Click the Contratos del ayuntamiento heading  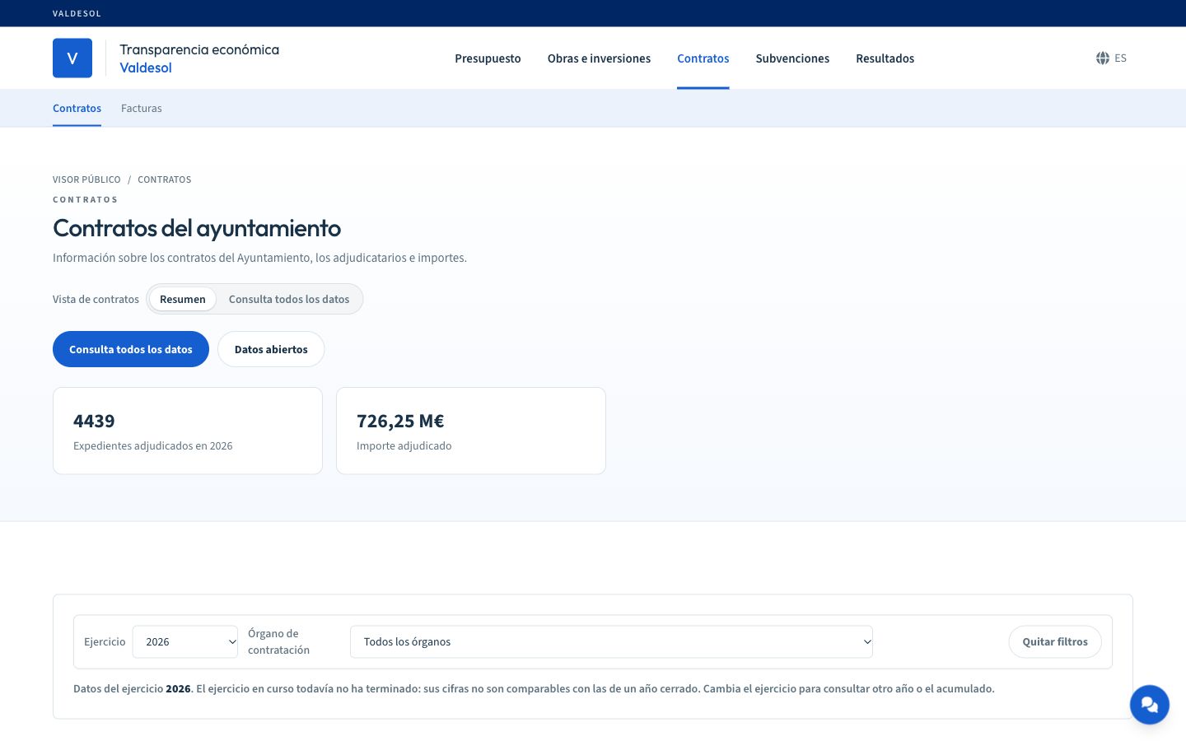click(197, 228)
